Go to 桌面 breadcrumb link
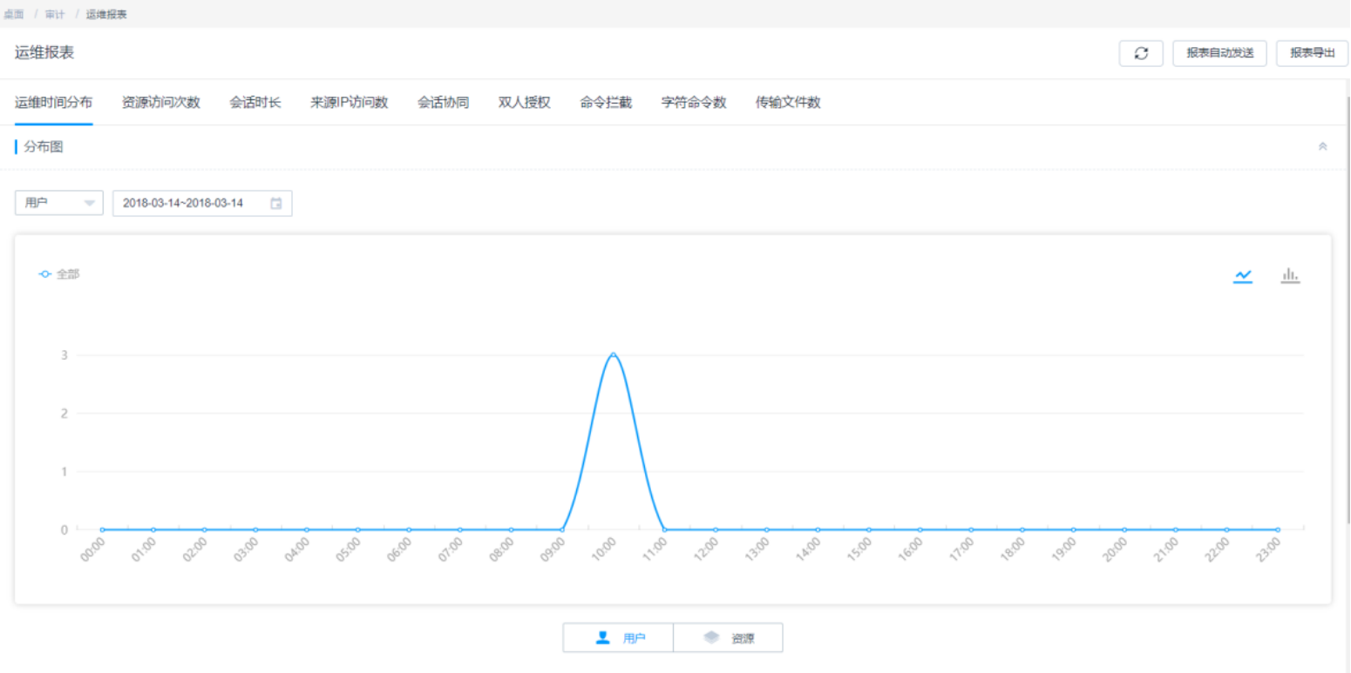Viewport: 1351px width, 673px height. coord(14,14)
